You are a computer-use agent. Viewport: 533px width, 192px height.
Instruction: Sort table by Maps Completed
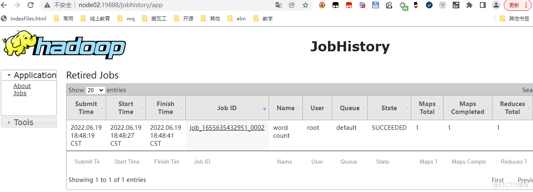[x=468, y=108]
